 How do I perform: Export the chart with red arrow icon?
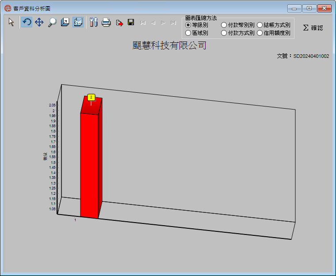119,23
